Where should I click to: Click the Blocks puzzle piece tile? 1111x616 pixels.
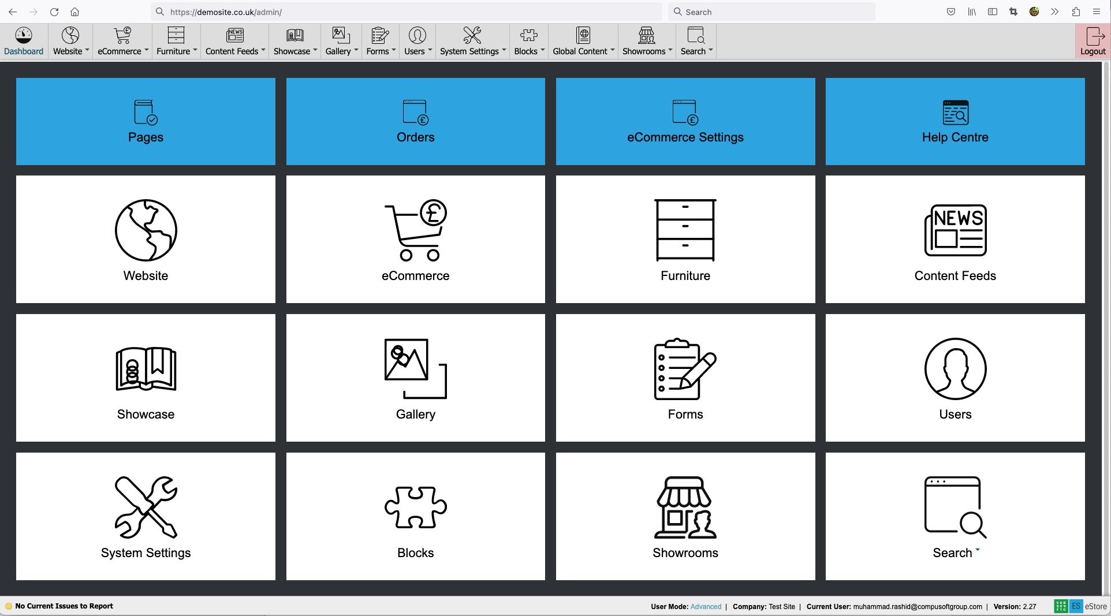point(415,516)
